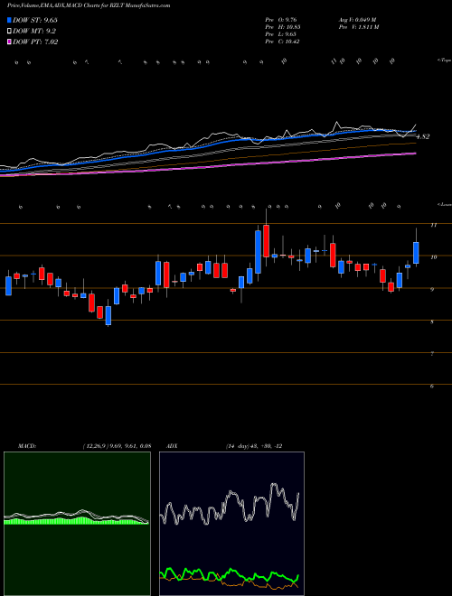Click the tall red candlestick at the 11 peak
This screenshot has height=596, width=452.
click(x=267, y=241)
